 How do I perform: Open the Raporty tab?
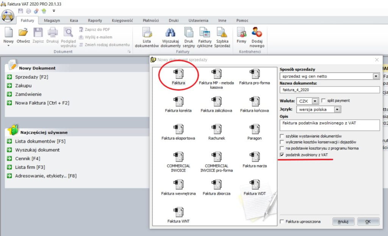(95, 20)
